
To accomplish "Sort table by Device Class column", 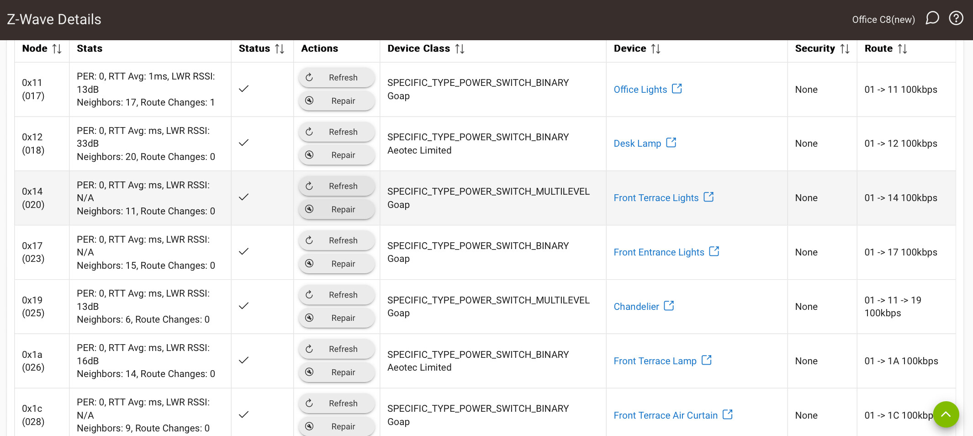I will coord(460,48).
